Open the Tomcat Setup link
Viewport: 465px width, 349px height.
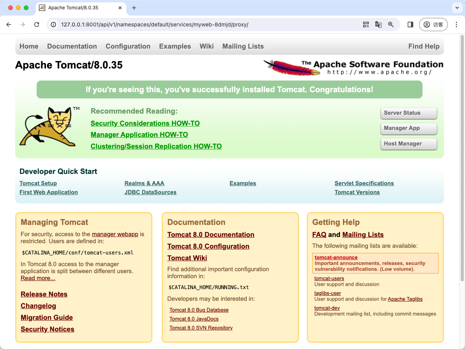[x=38, y=183]
